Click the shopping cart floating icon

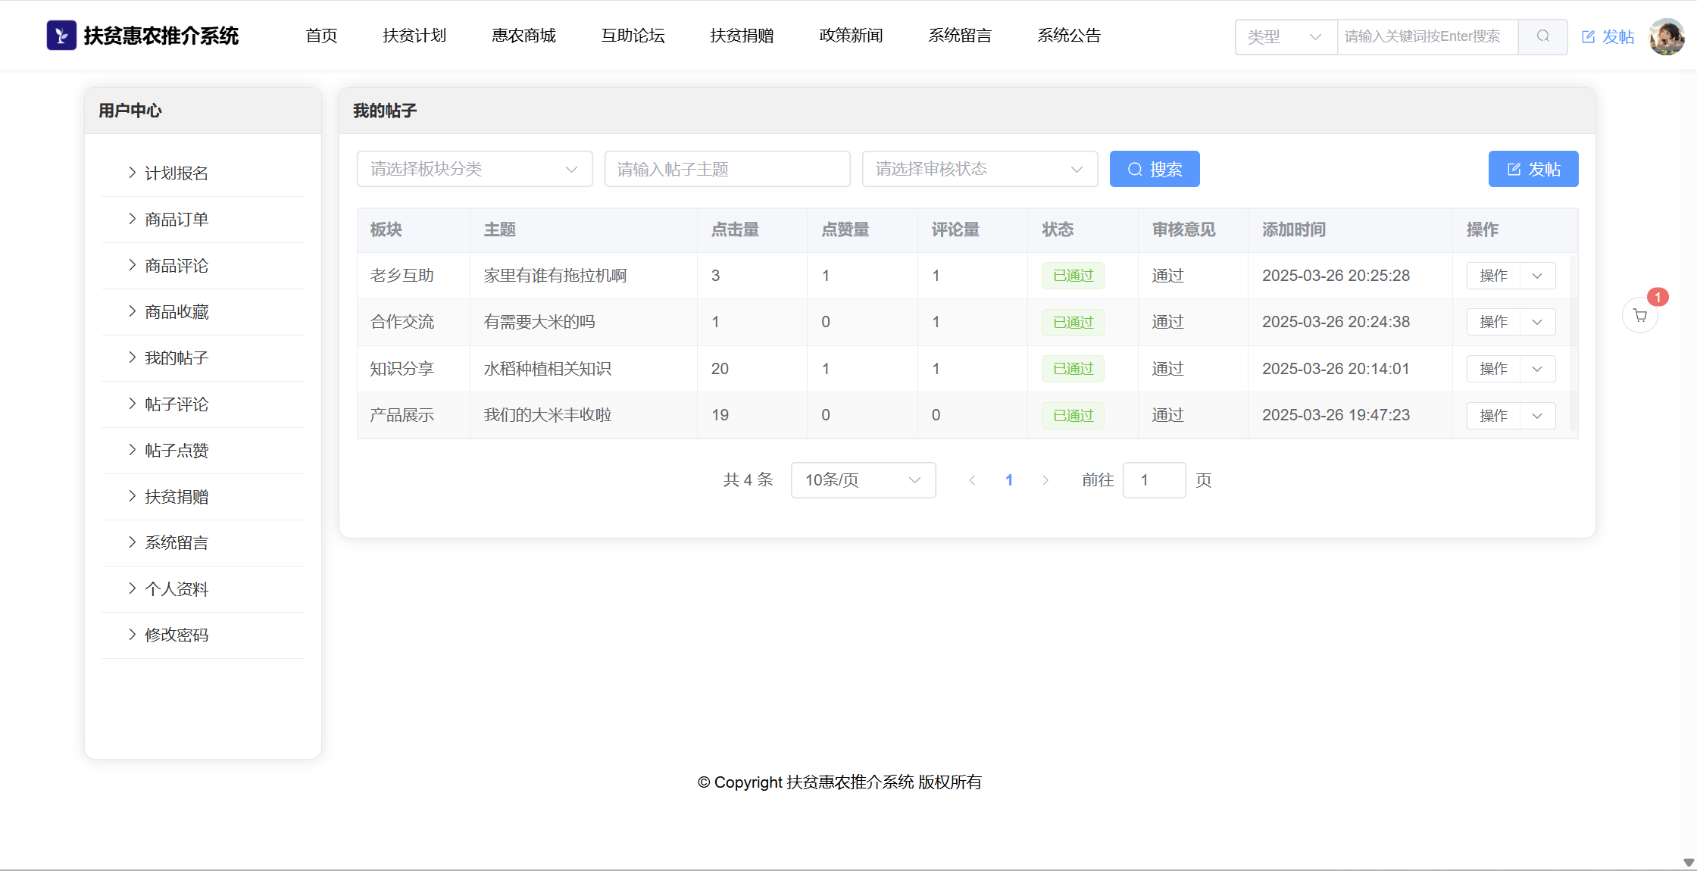(1639, 316)
